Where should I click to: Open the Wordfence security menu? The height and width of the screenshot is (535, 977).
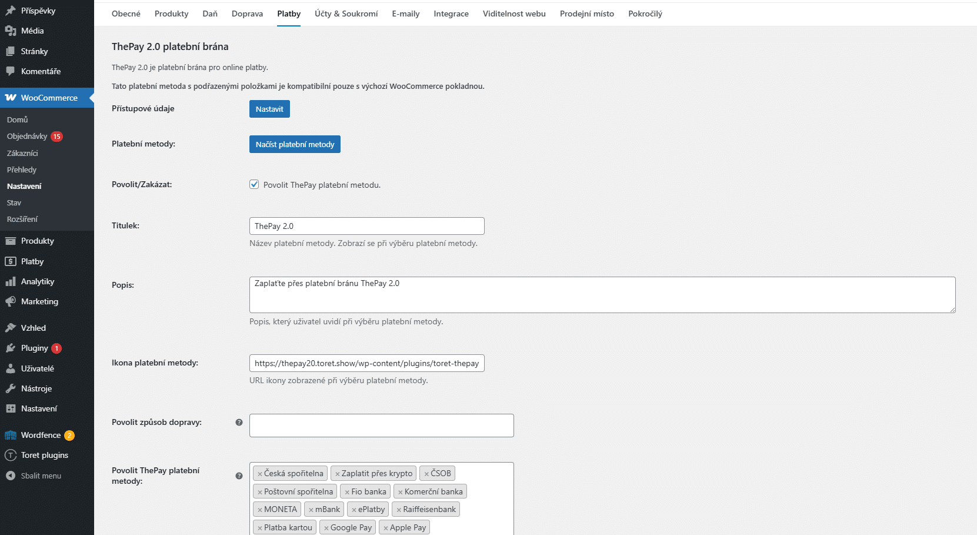[x=41, y=435]
